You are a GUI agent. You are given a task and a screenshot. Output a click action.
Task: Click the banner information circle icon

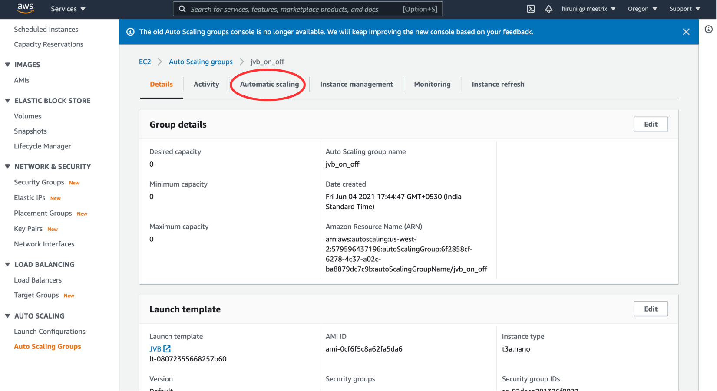pos(130,32)
